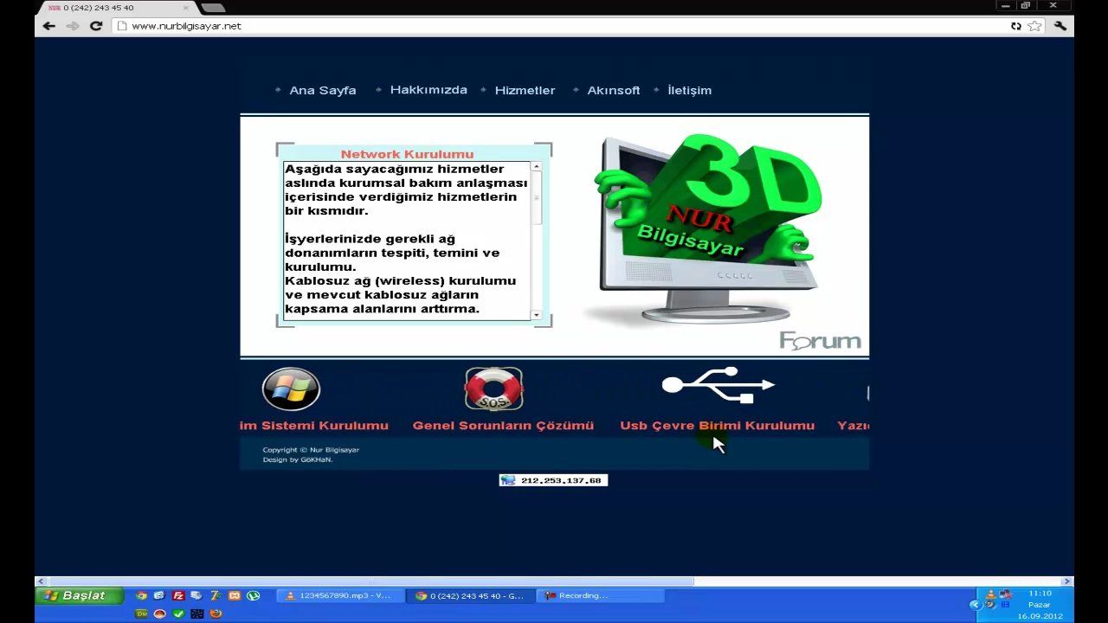Launch uTorrent from the quick launch bar
The height and width of the screenshot is (623, 1108).
(x=254, y=595)
